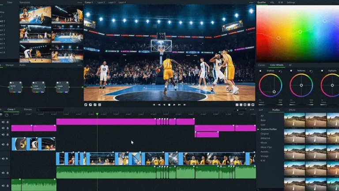Toggle the Shadows wheel enable dot
The height and width of the screenshot is (191, 339).
click(260, 71)
